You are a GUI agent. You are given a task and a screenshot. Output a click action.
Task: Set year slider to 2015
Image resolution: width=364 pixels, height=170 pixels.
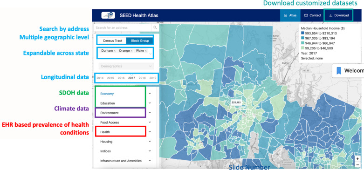[110, 78]
